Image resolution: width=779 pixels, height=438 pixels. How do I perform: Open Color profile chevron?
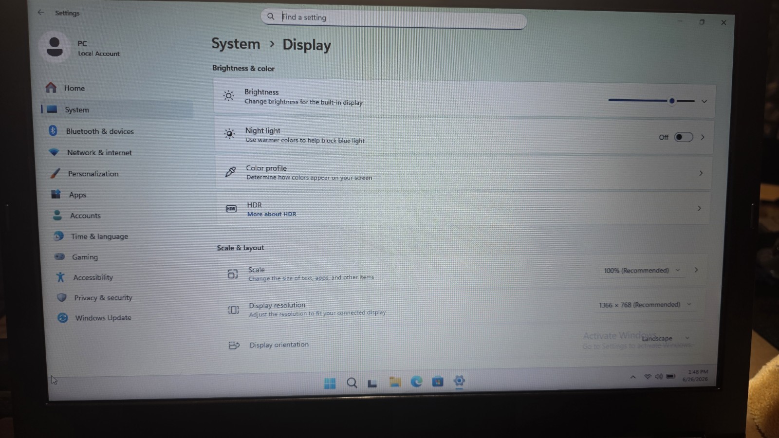pyautogui.click(x=701, y=173)
